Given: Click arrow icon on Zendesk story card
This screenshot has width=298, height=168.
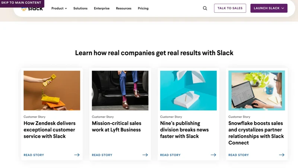Looking at the screenshot, I should coord(77,155).
